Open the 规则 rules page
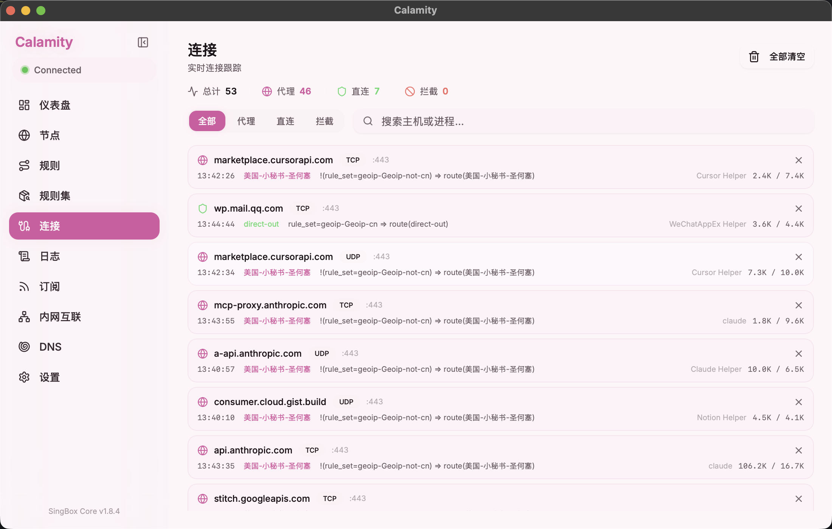Viewport: 832px width, 529px height. point(50,166)
